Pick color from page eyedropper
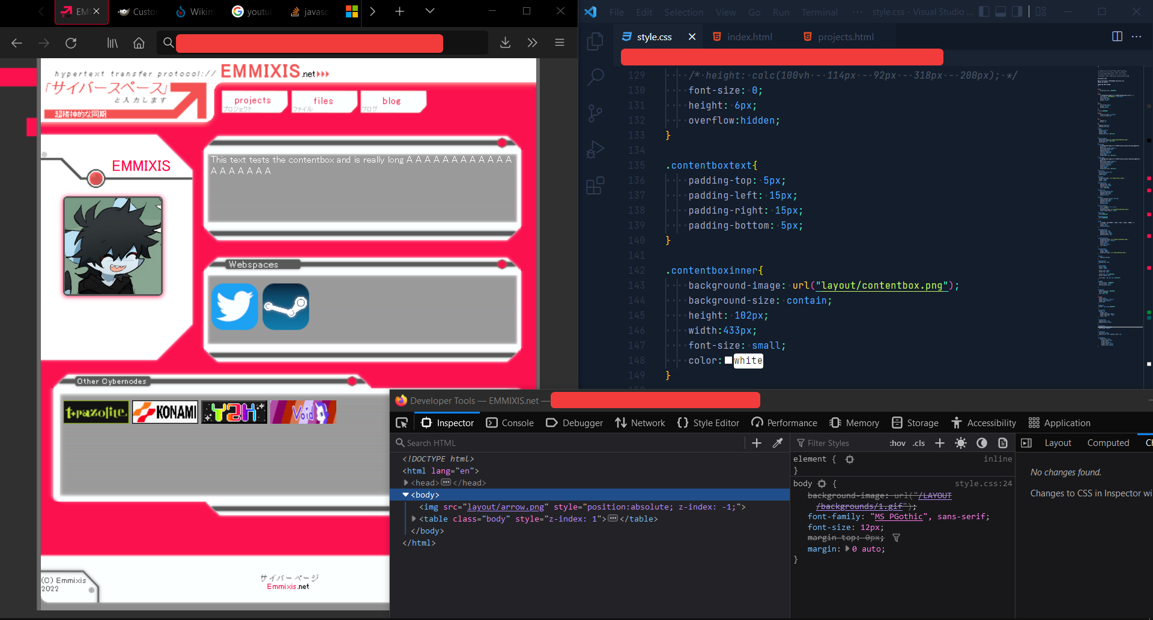This screenshot has height=620, width=1153. [x=778, y=443]
